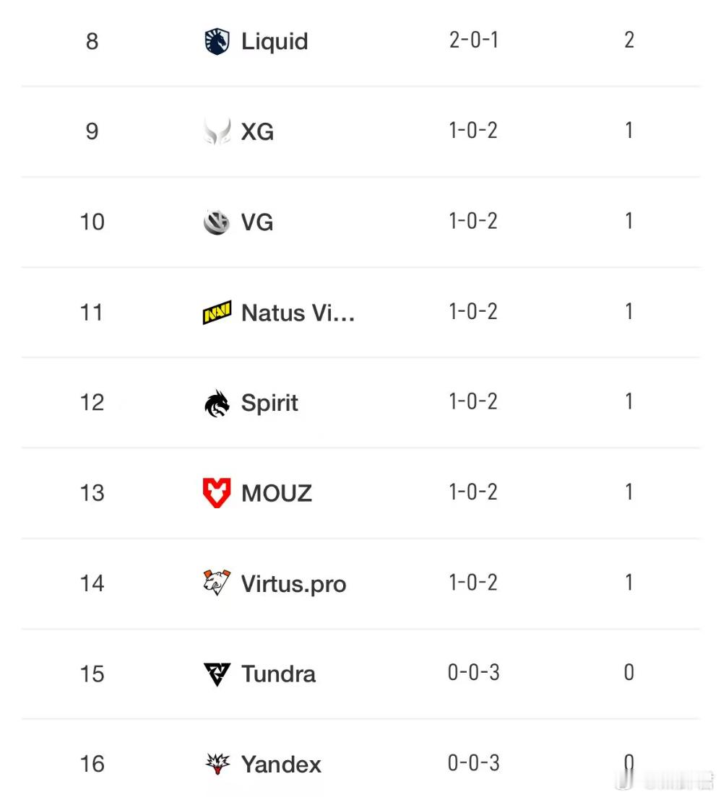The image size is (721, 797).
Task: Click the Team Liquid logo icon
Action: click(x=217, y=42)
